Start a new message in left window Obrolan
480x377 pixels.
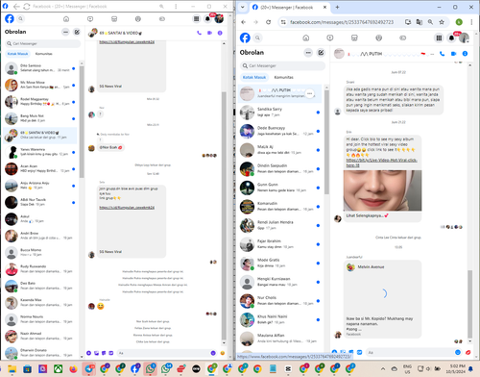coord(77,32)
